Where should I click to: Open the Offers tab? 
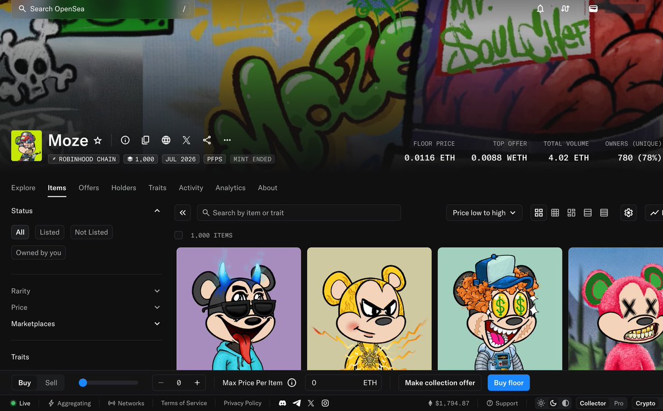[x=89, y=188]
